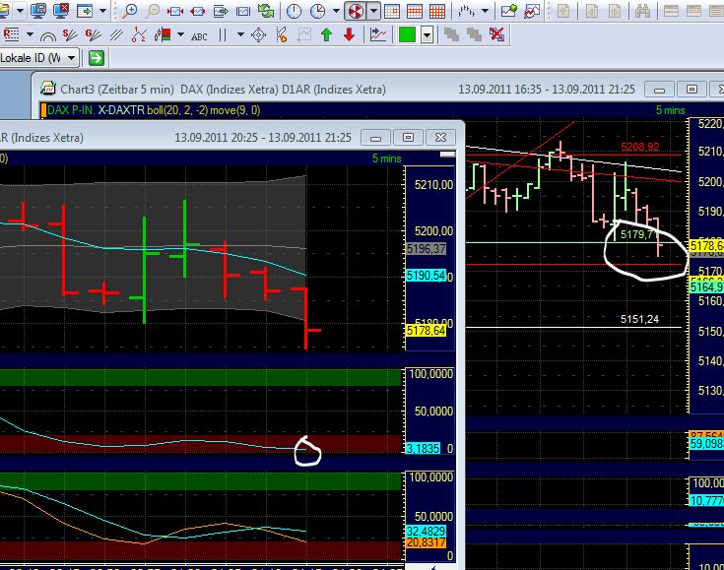The width and height of the screenshot is (724, 570).
Task: Open the chart style dropdown arrow
Action: coord(485,11)
